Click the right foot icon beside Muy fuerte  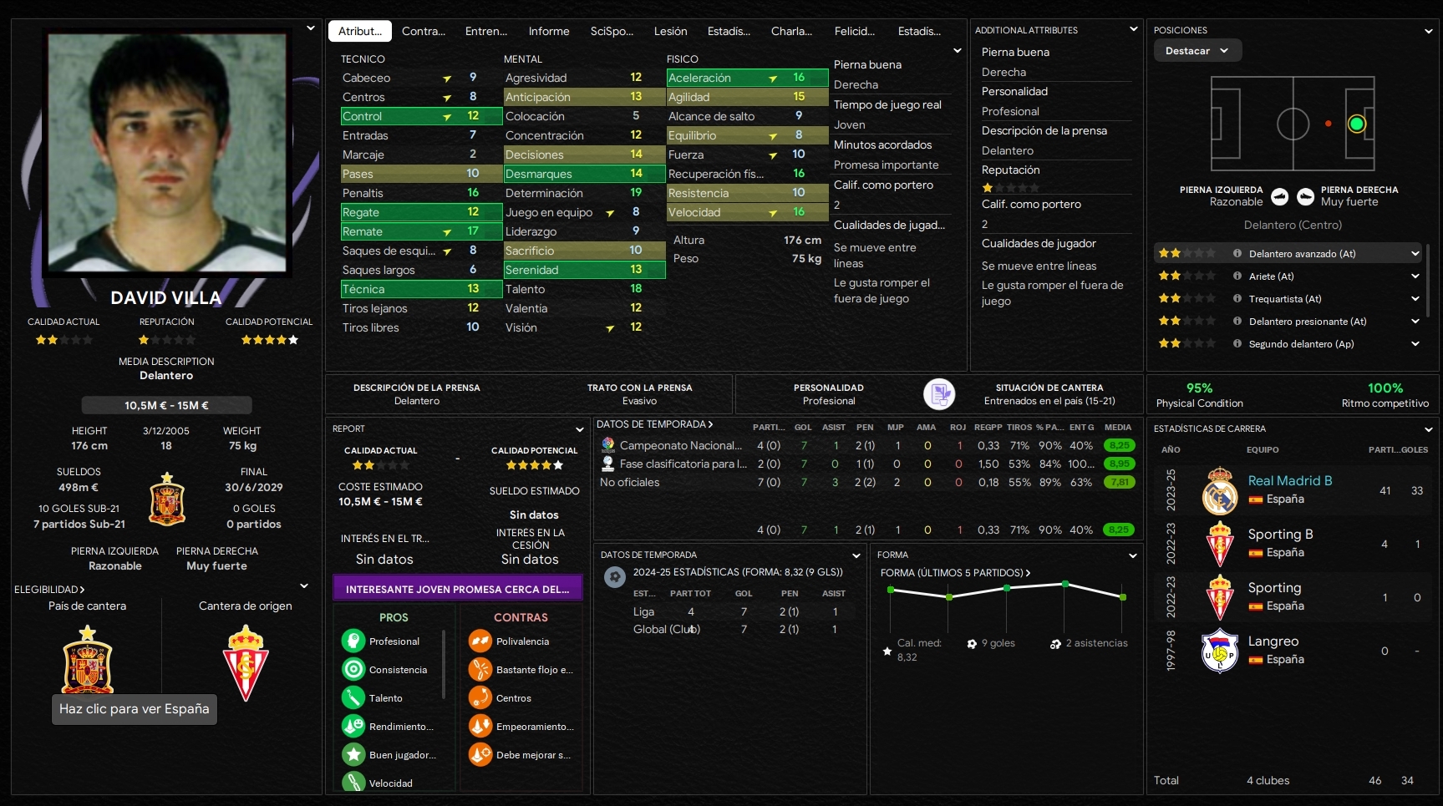click(1306, 196)
